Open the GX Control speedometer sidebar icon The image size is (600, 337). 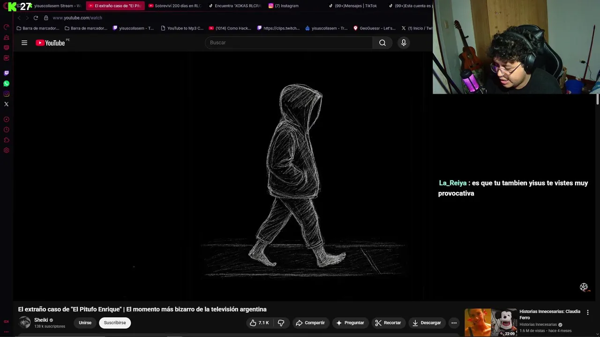tap(7, 27)
